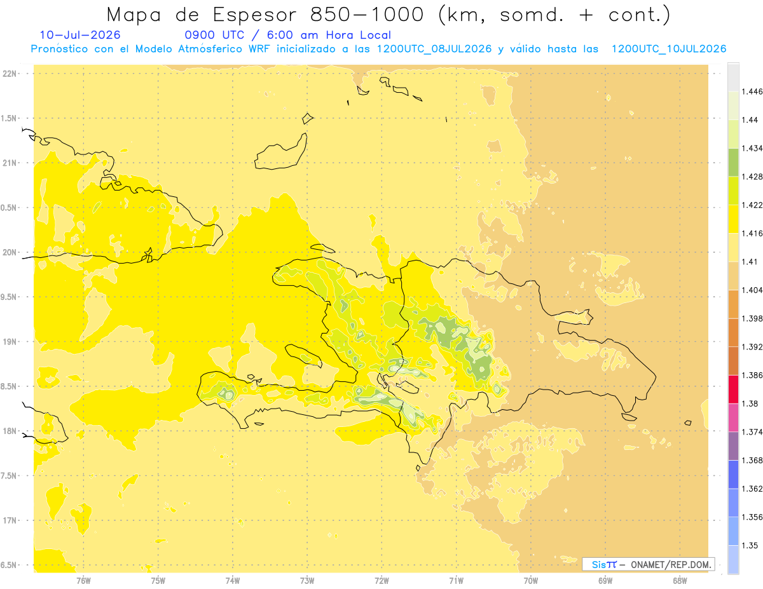
Task: Click the colorbar value '1.44'
Action: [x=750, y=120]
